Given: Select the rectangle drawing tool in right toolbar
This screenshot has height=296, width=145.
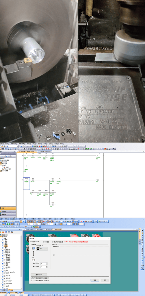Looking at the screenshot, I should (142, 240).
